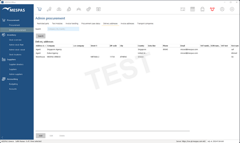Open Supplier directory in the sidebar

coord(16,64)
